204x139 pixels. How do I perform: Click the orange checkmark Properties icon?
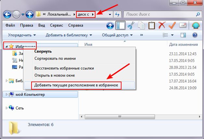point(172,25)
